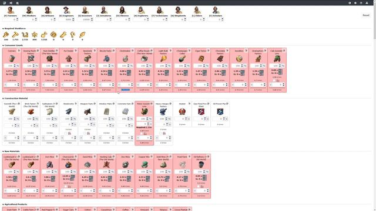Click the Engineers population portrait

coord(66,10)
